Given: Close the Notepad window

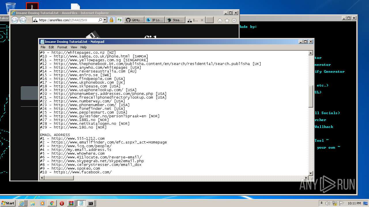Looking at the screenshot, I should (311, 42).
